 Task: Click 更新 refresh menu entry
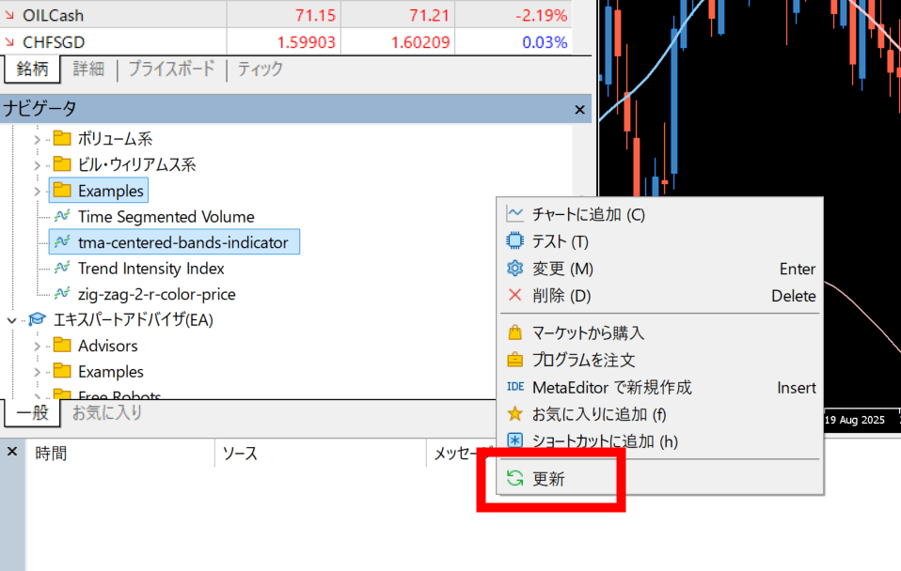pos(661,478)
